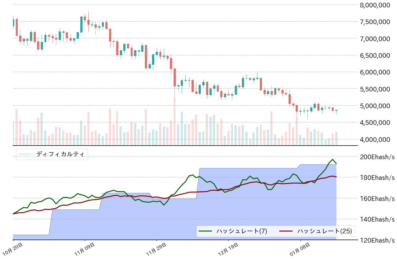Click the 5,000,000 price axis label
The image size is (397, 259).
click(x=377, y=106)
